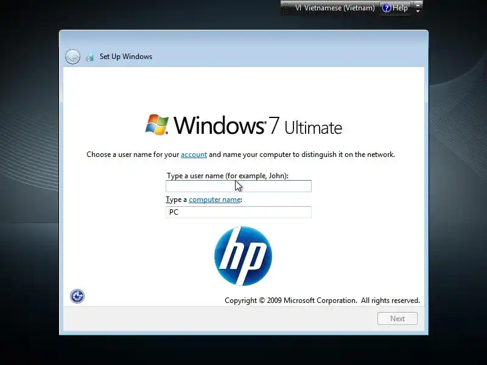Click the user name input field

coord(239,186)
